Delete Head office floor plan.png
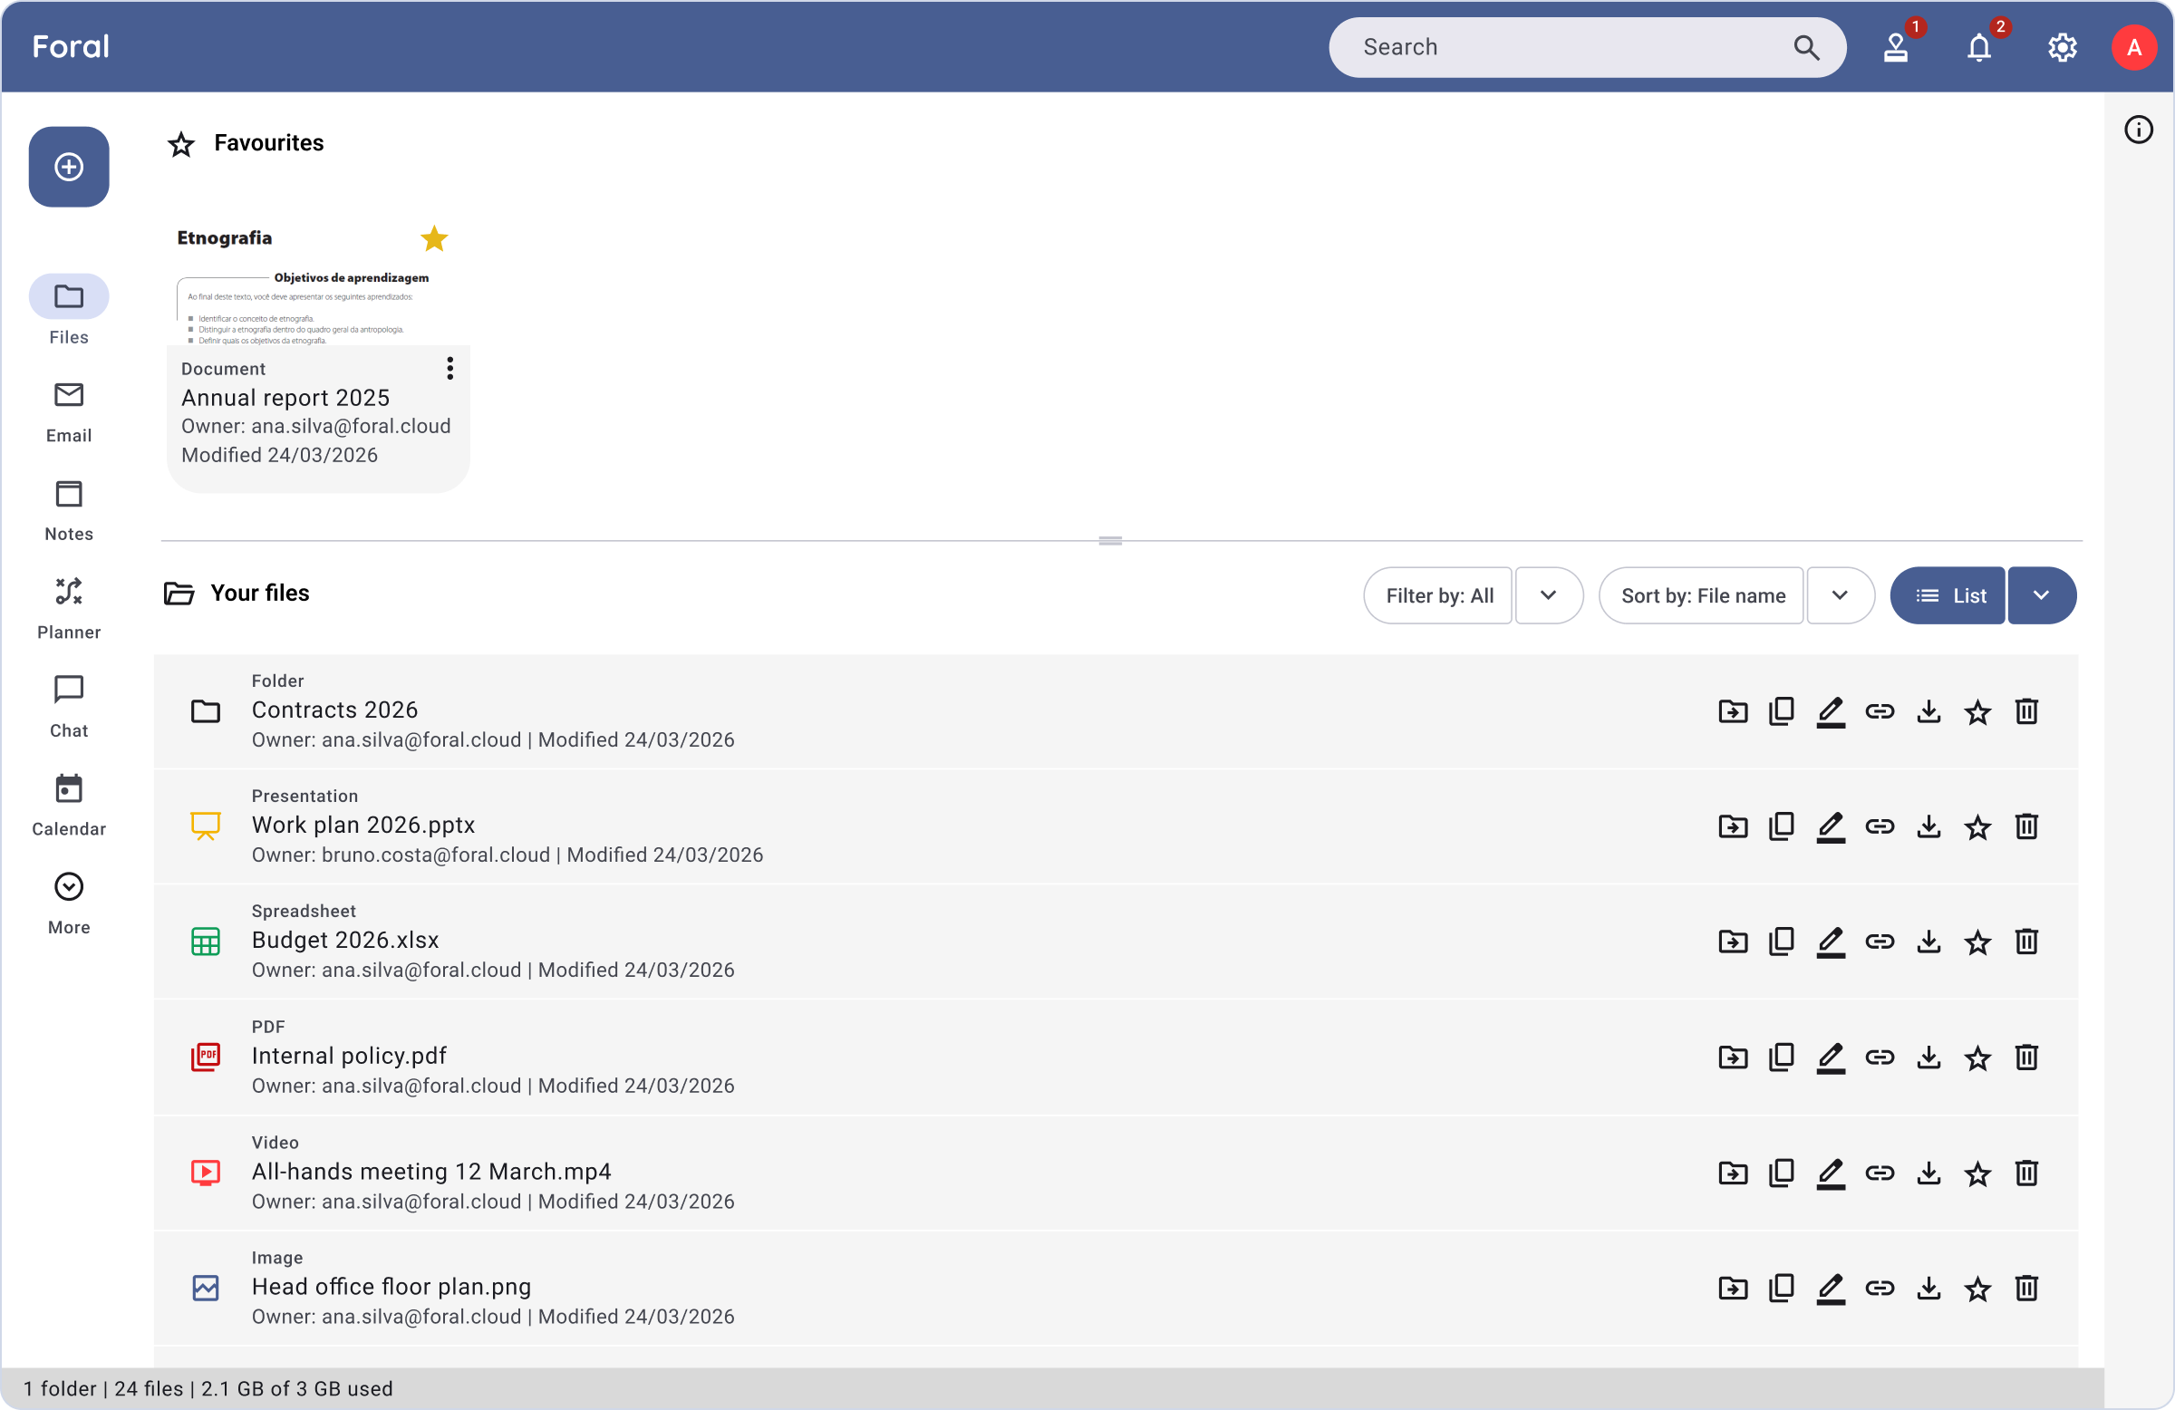 (2027, 1289)
